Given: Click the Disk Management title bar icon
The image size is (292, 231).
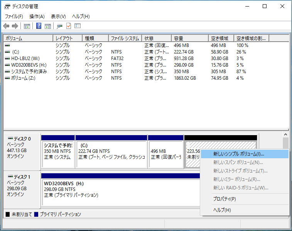Looking at the screenshot, I should [x=7, y=7].
